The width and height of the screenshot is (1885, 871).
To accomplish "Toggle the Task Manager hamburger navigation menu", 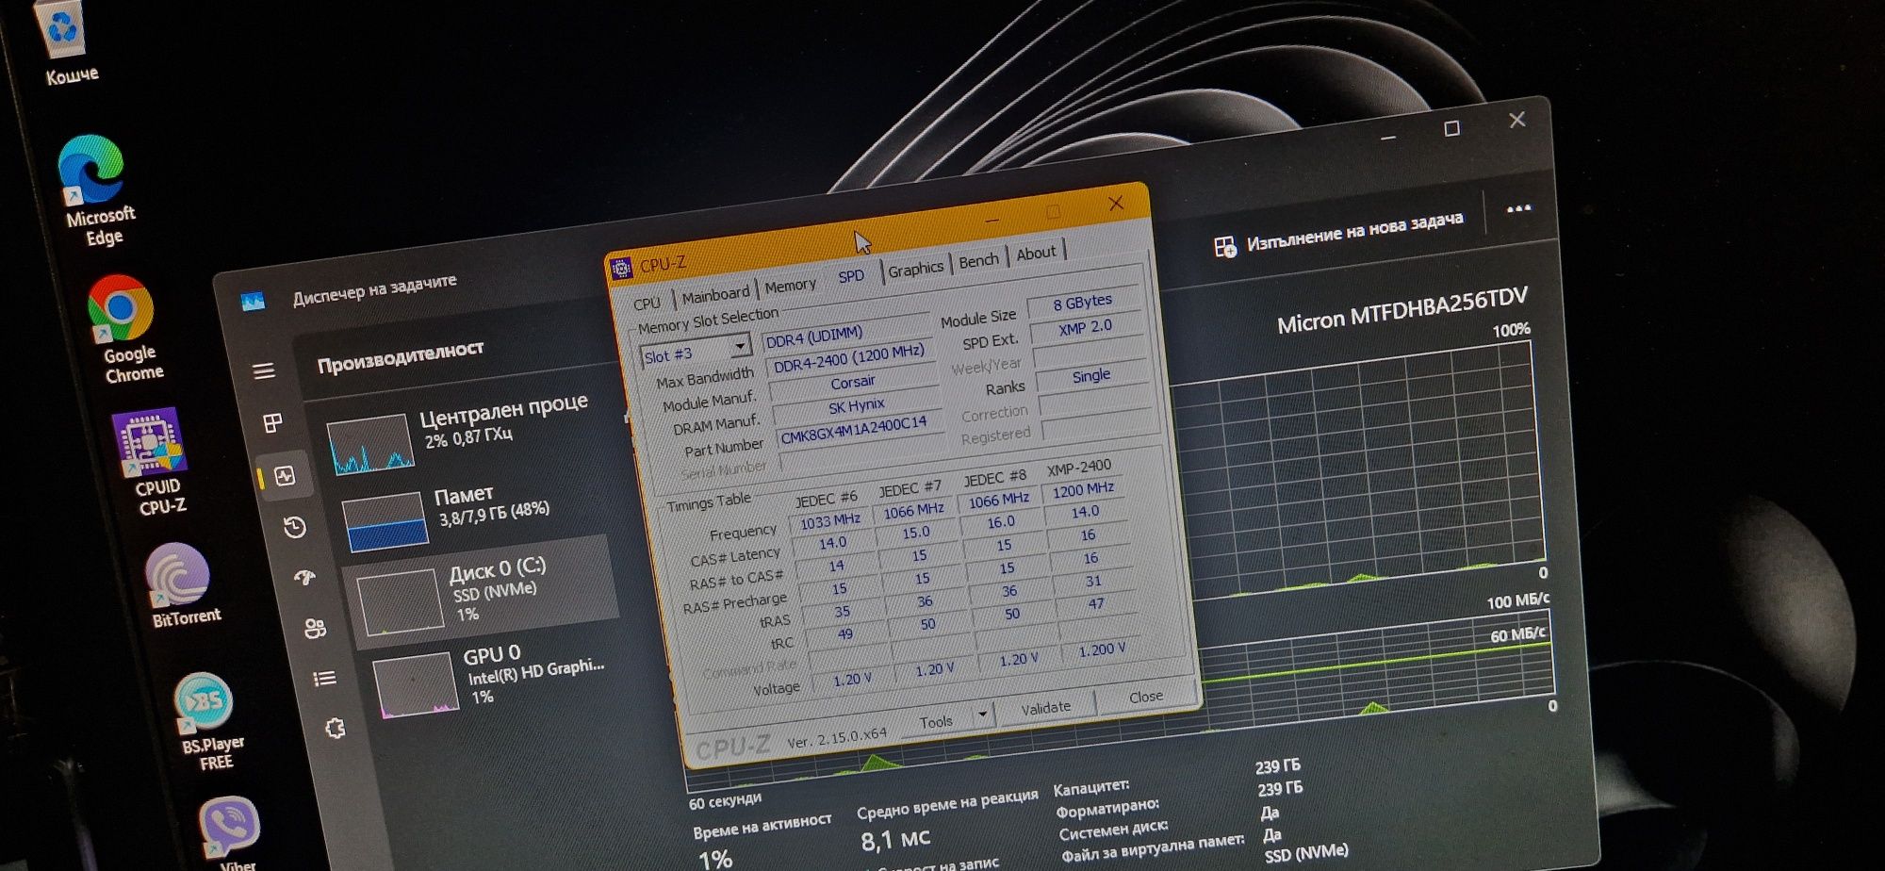I will (264, 370).
